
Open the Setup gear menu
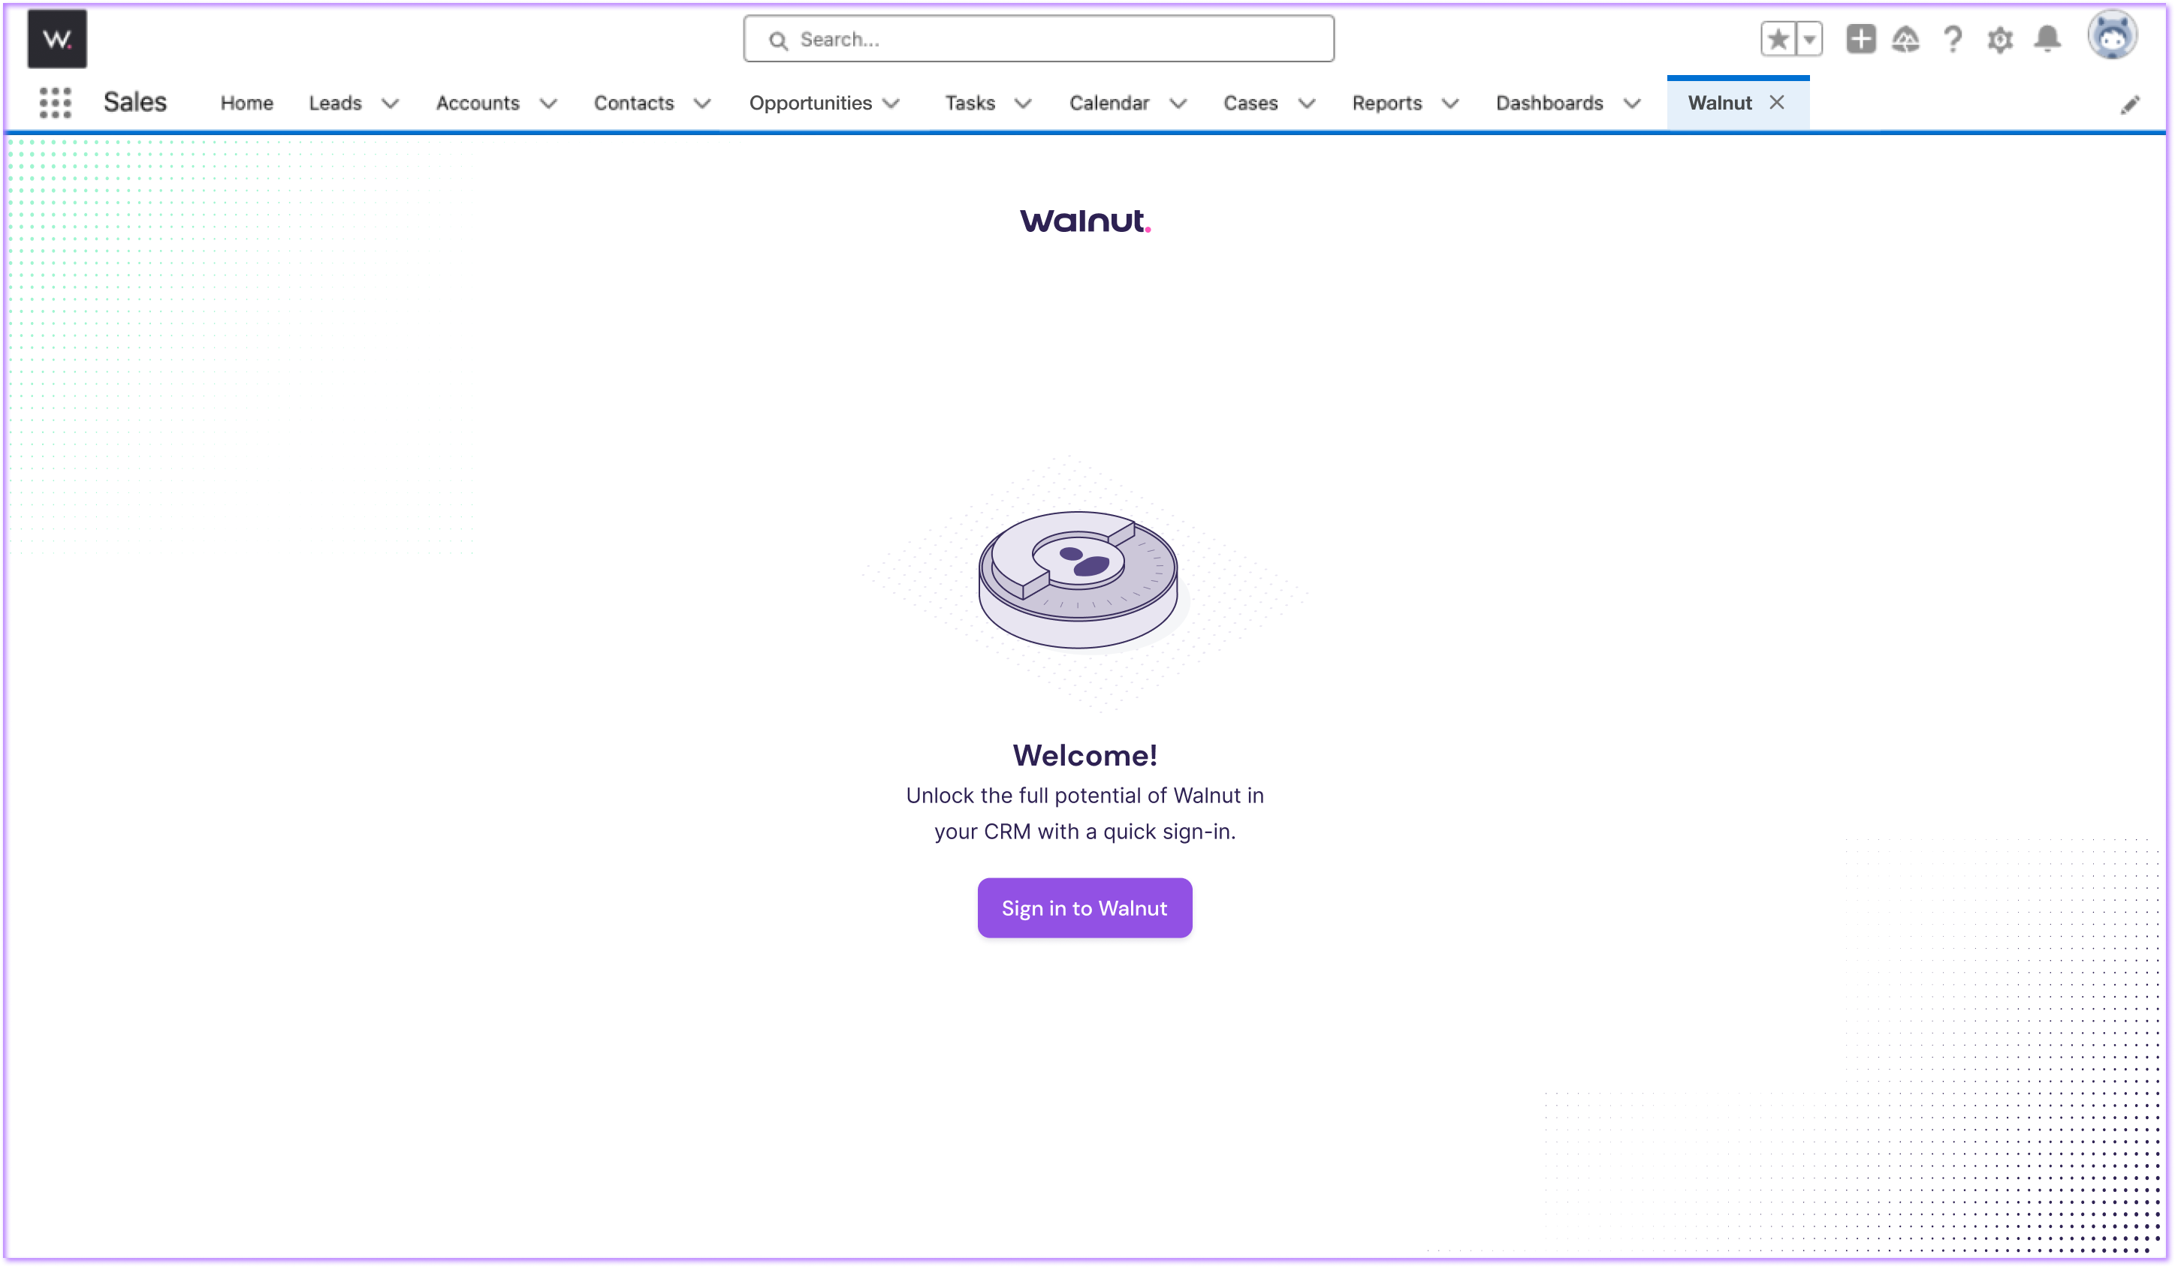pos(2000,39)
